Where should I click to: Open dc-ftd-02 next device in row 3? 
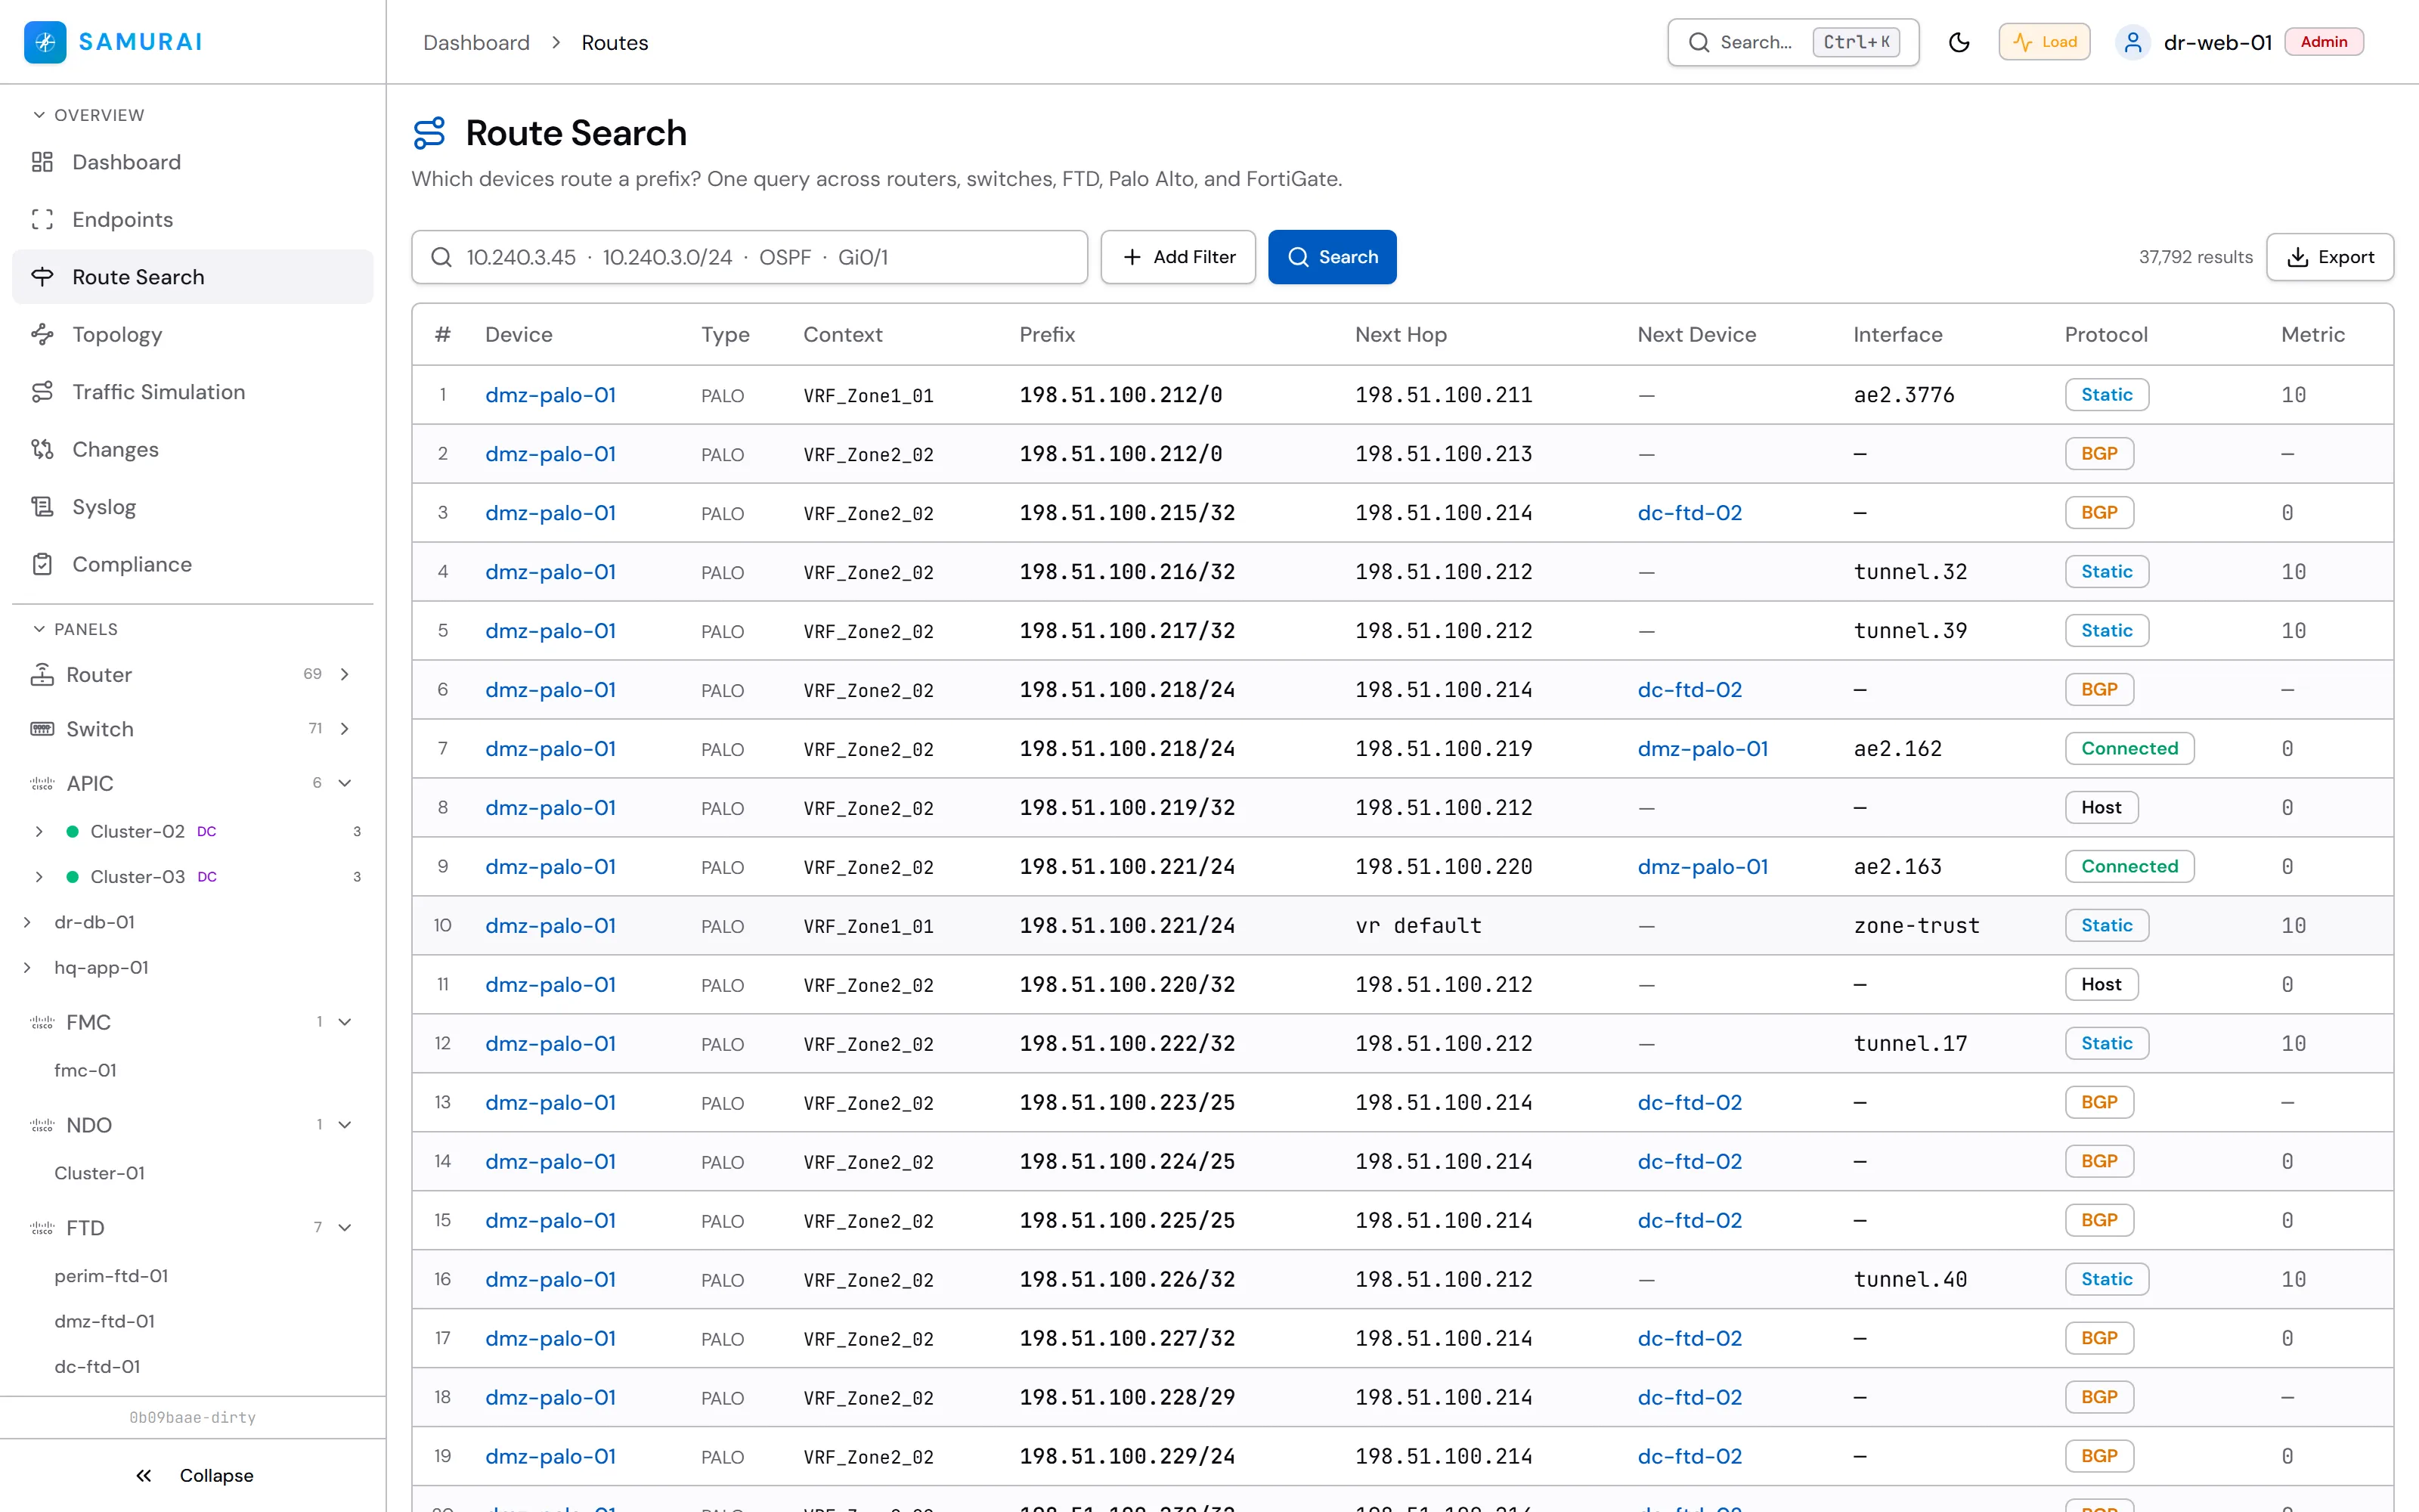1690,513
